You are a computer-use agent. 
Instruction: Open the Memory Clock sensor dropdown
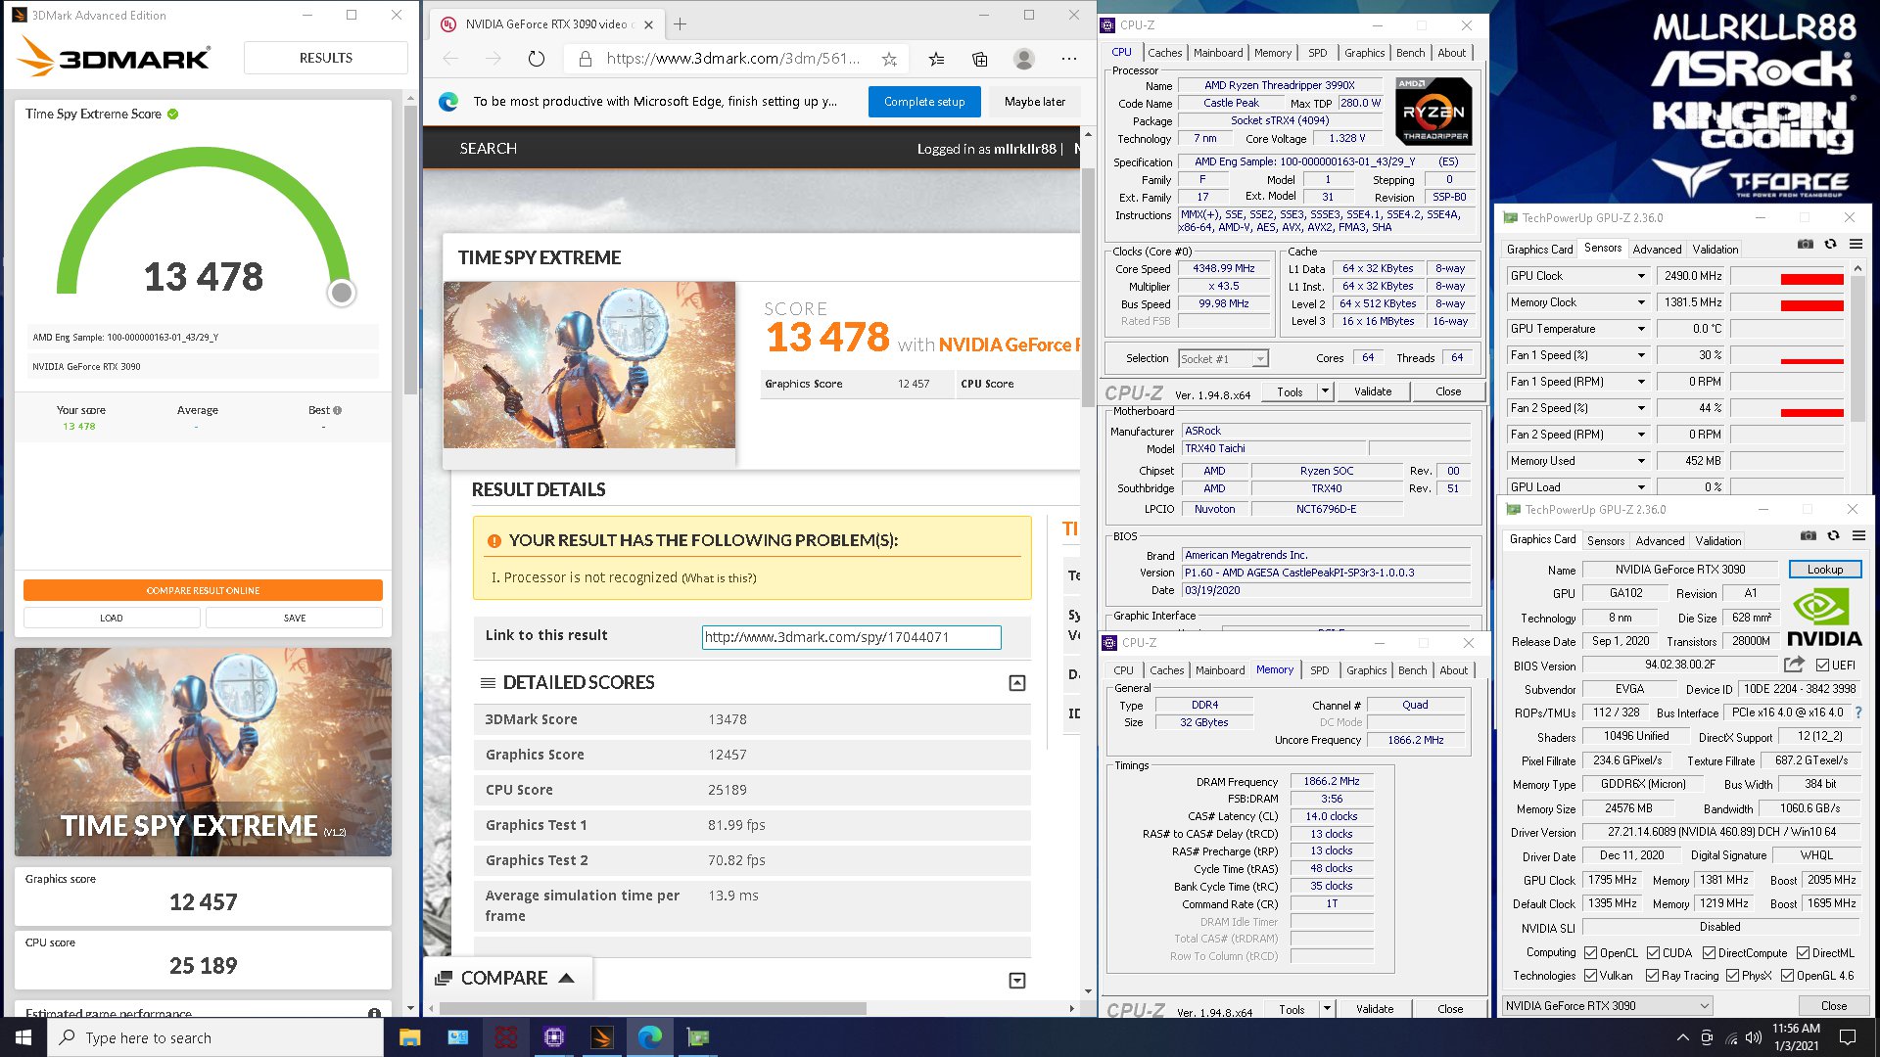[1642, 302]
